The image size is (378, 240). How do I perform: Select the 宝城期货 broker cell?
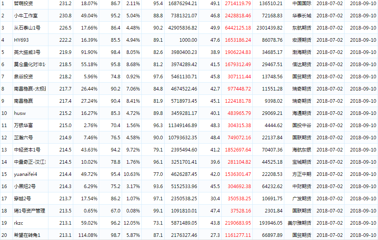(x=302, y=162)
